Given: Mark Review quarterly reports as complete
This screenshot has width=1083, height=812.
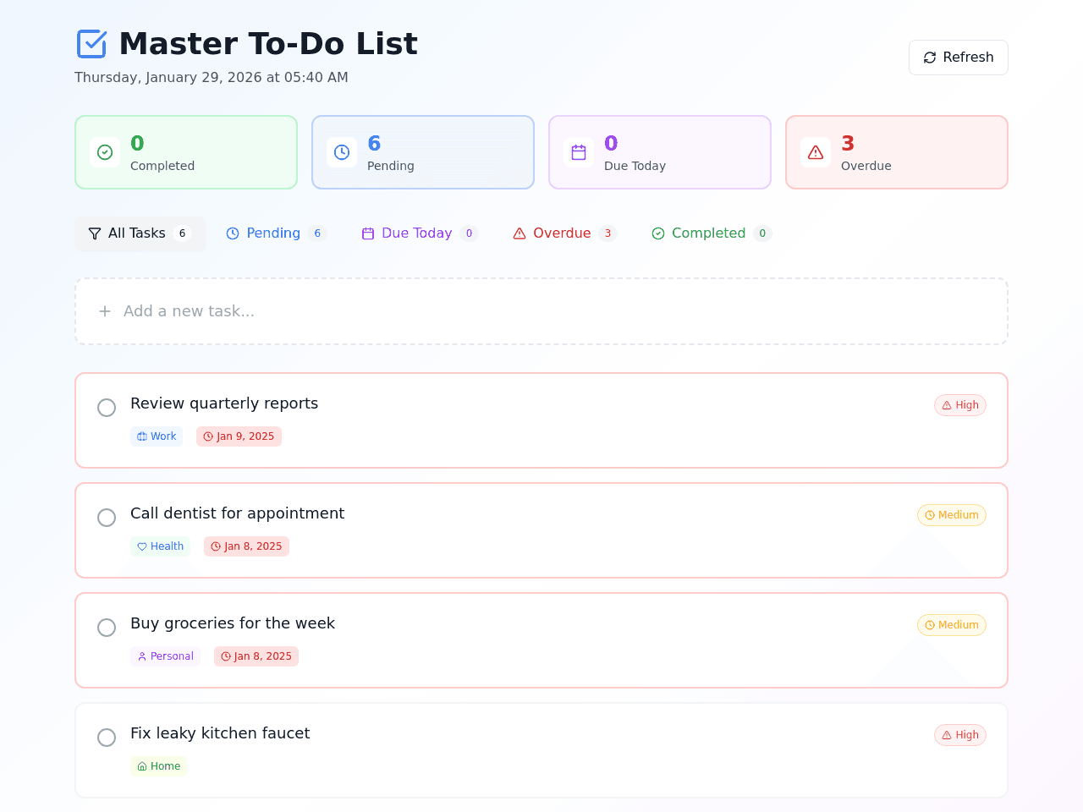Looking at the screenshot, I should [107, 408].
